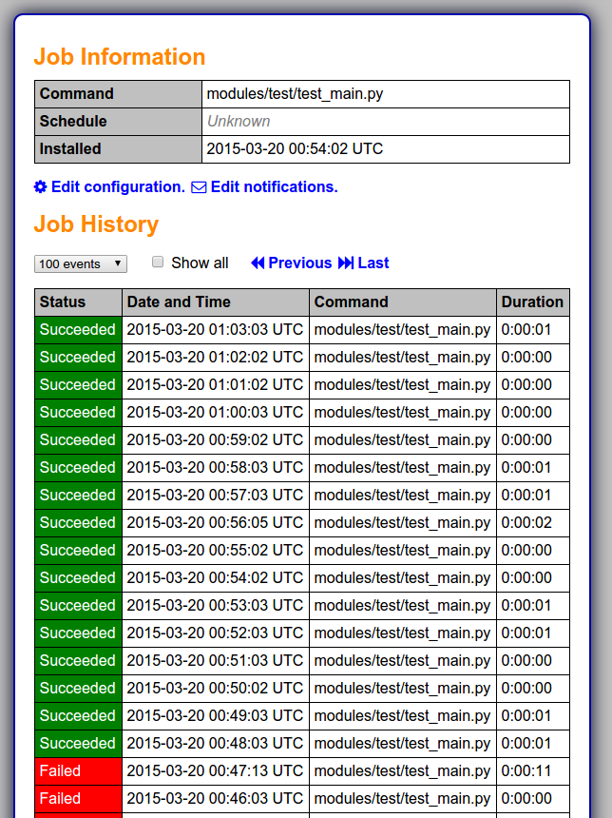
Task: Open the 100 events dropdown
Action: tap(81, 264)
